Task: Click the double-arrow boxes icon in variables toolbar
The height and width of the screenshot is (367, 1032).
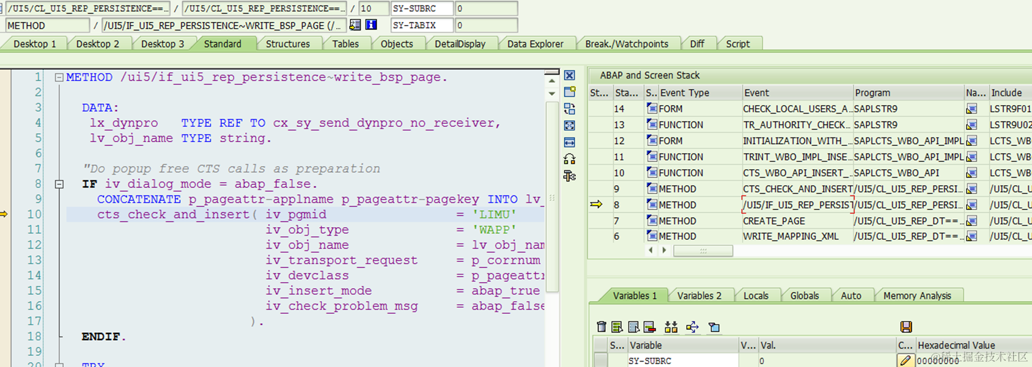Action: coord(671,327)
